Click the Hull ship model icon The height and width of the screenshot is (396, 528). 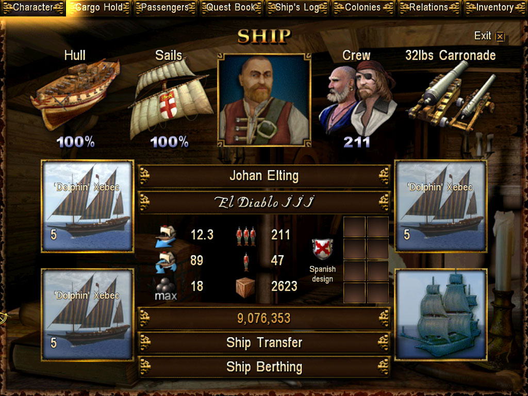[x=75, y=94]
